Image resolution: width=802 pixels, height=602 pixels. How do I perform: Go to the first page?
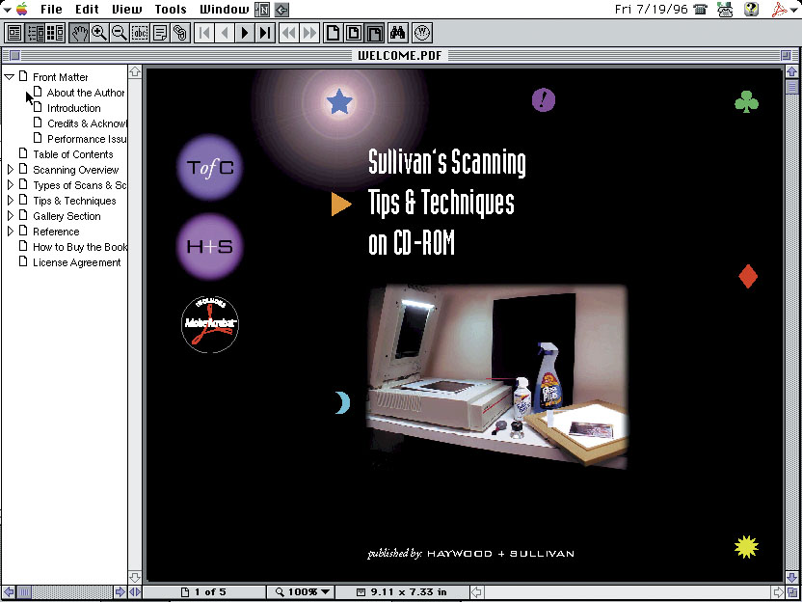point(204,33)
